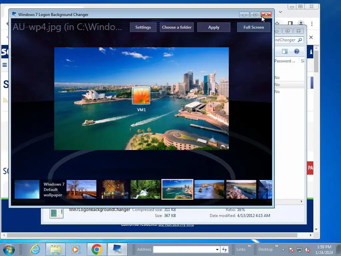Apply the selected logon background
The width and height of the screenshot is (341, 256).
coord(213,27)
